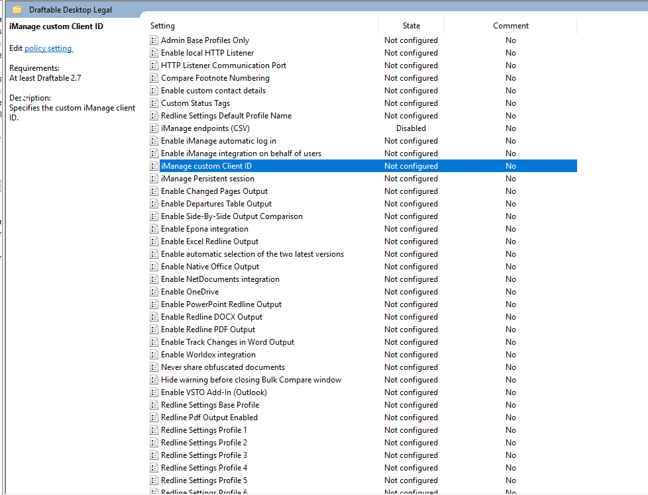The width and height of the screenshot is (648, 495).
Task: Click the icon beside Enable custom contact details
Action: 154,91
